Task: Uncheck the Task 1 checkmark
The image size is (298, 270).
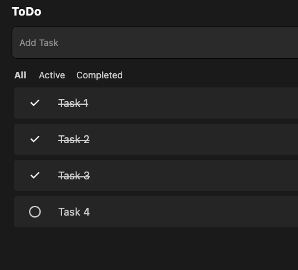Action: click(35, 103)
